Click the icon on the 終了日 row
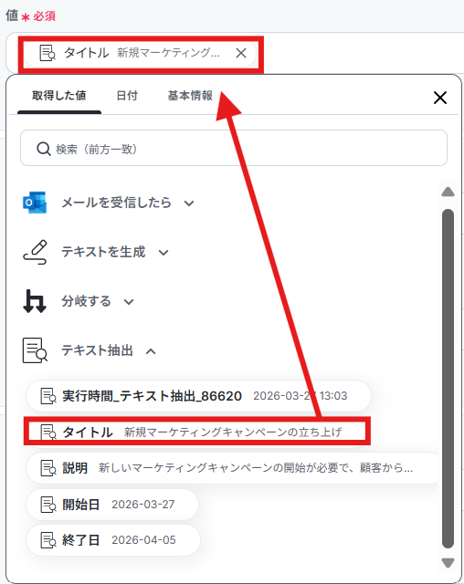 pos(48,540)
